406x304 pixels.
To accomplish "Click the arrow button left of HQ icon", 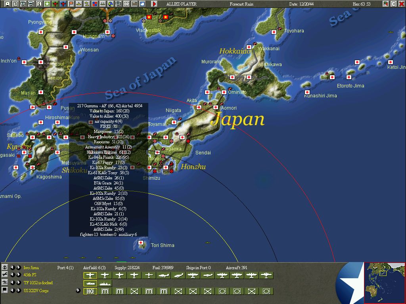I will coord(78,291).
